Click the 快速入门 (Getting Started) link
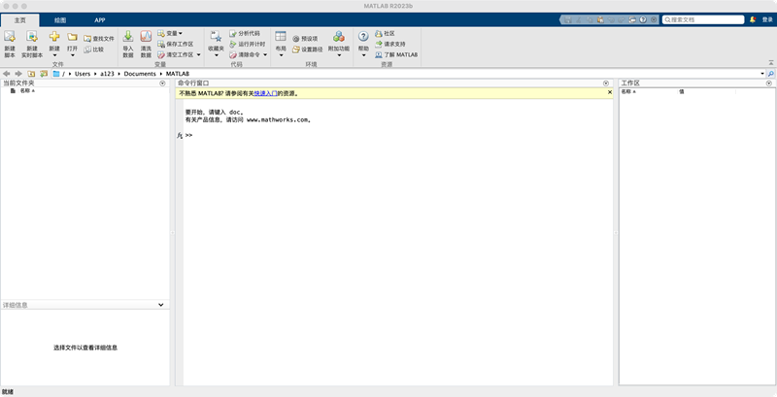 266,93
